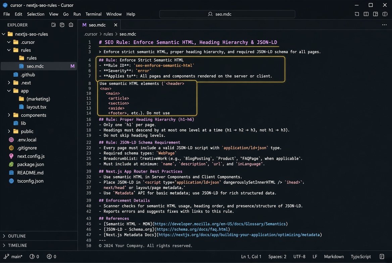Image resolution: width=392 pixels, height=263 pixels.
Task: Collapse the app folder chevron
Action: coord(9,91)
